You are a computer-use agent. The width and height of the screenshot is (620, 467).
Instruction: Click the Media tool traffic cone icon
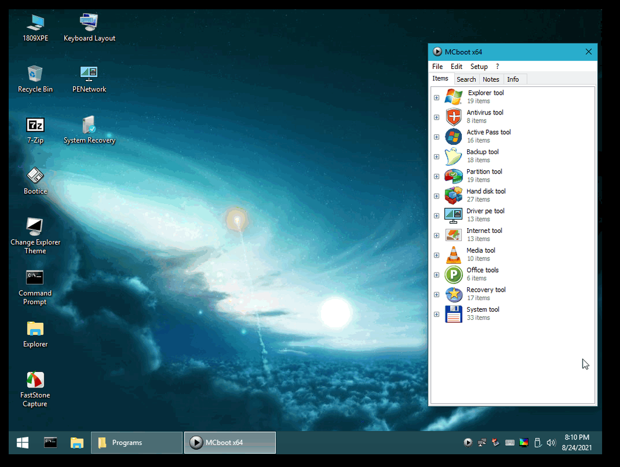453,255
